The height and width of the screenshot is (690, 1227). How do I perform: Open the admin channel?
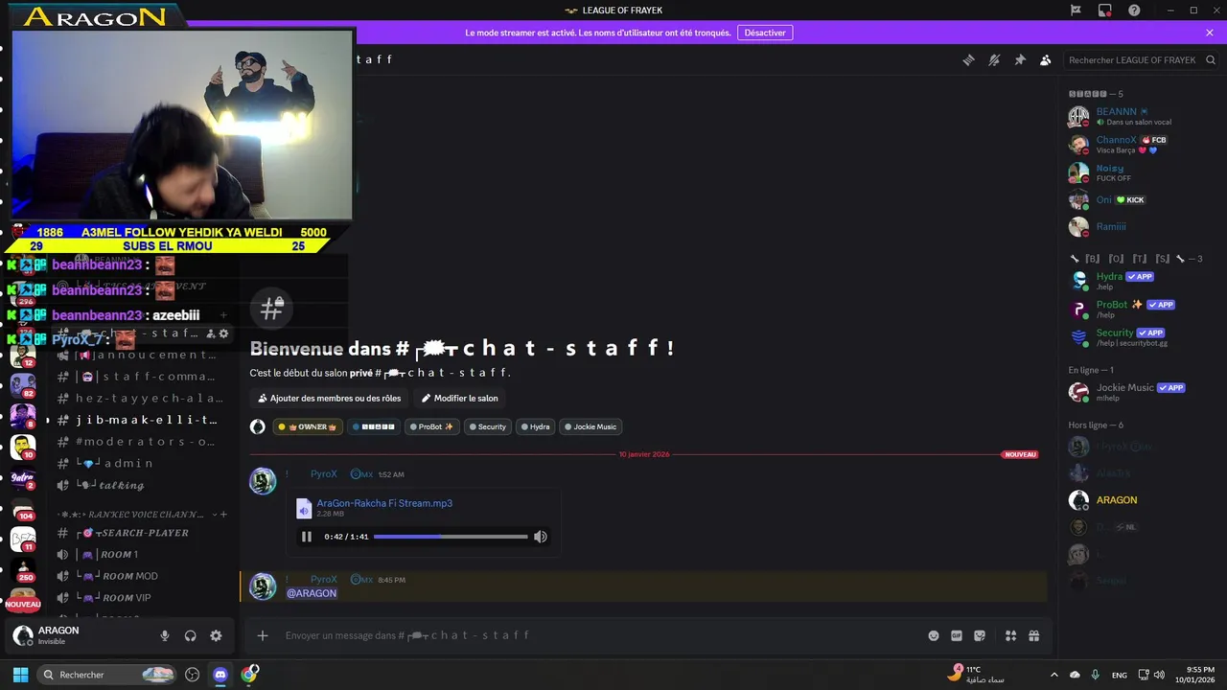(x=142, y=463)
